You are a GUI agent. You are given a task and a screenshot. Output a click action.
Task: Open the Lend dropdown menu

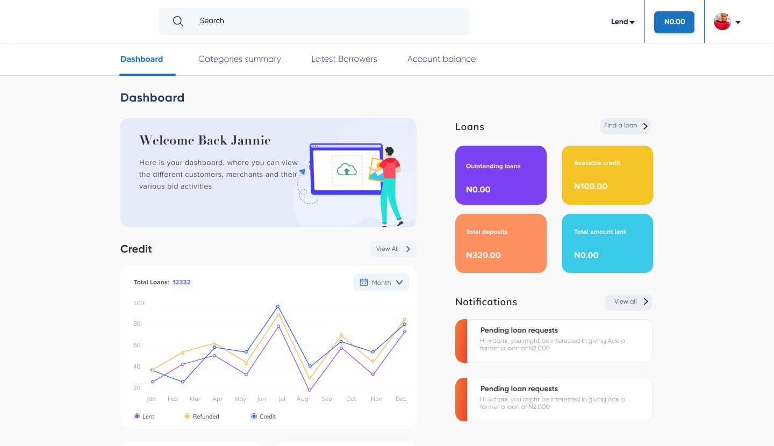(622, 22)
